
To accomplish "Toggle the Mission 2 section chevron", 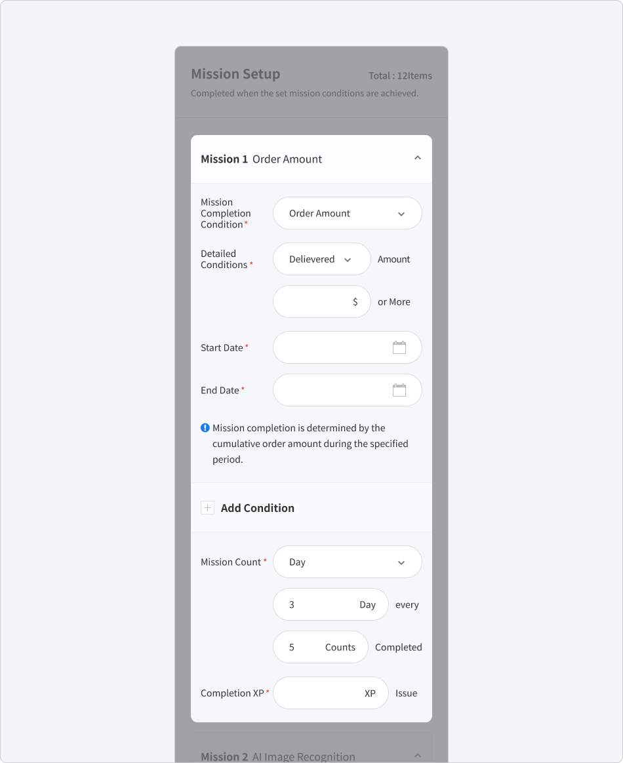I will point(418,755).
